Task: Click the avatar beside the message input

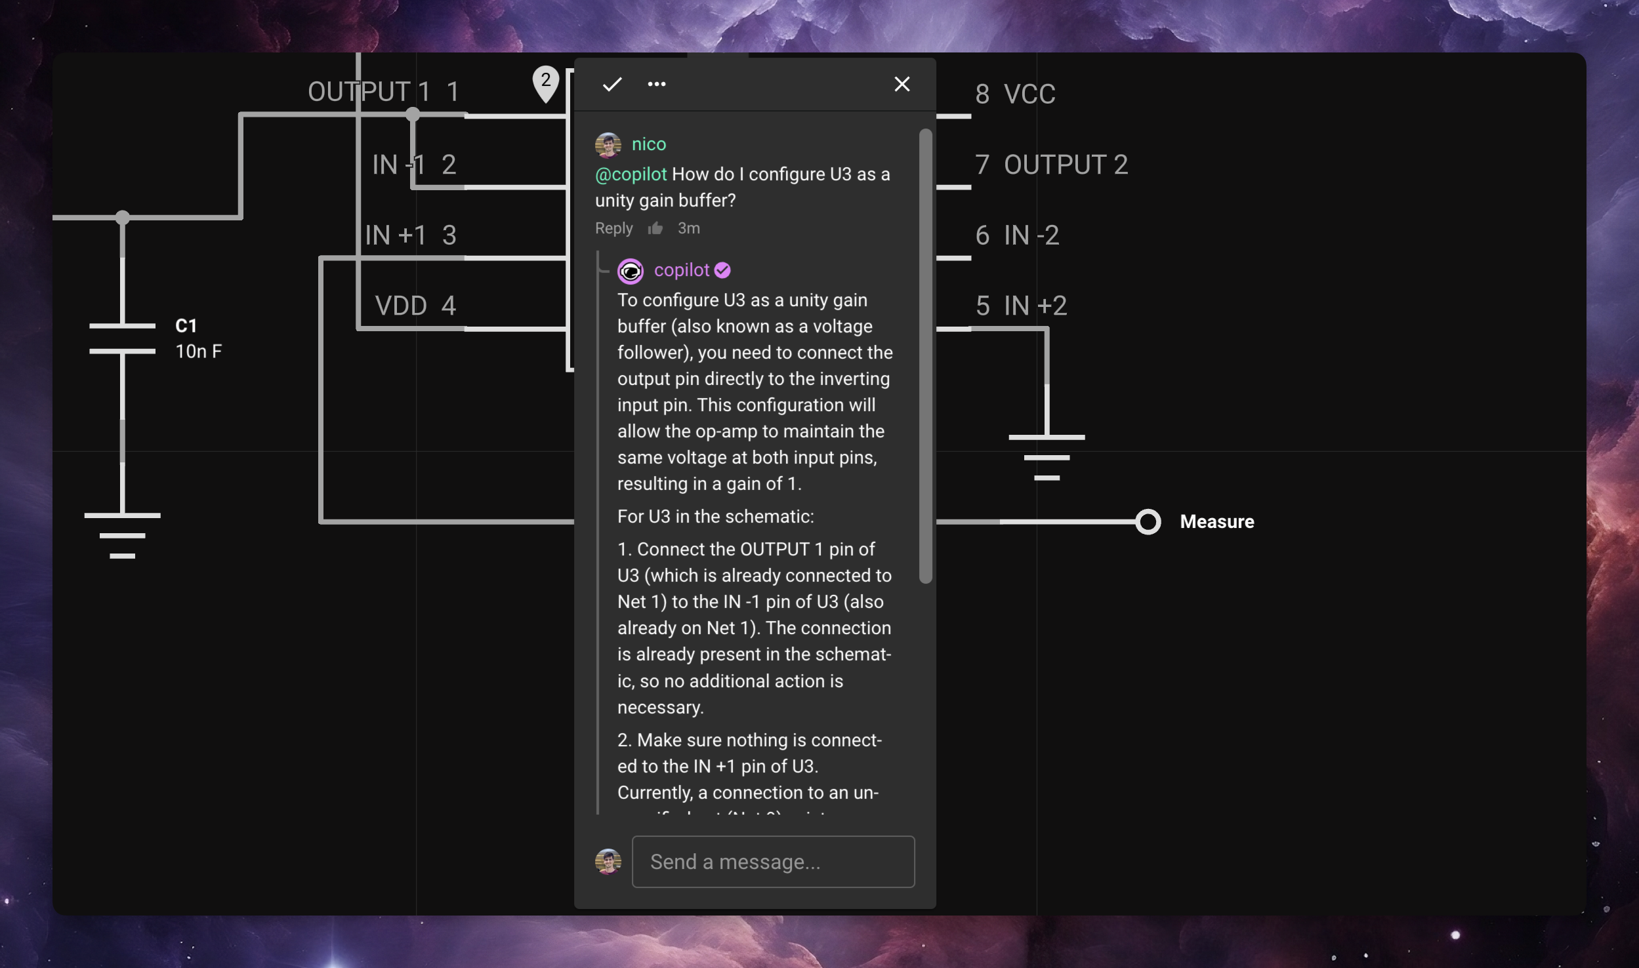Action: click(607, 860)
